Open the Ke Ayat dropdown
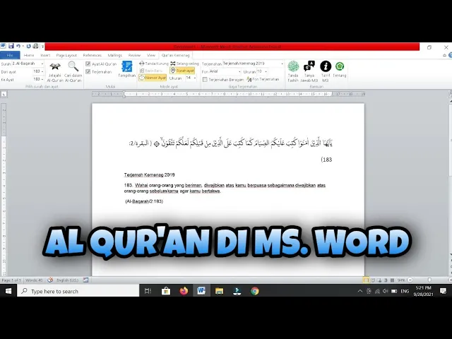 (x=42, y=79)
